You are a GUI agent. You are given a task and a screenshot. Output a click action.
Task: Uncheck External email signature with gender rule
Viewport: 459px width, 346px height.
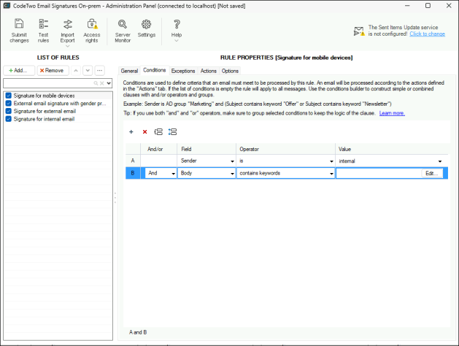[x=9, y=104]
